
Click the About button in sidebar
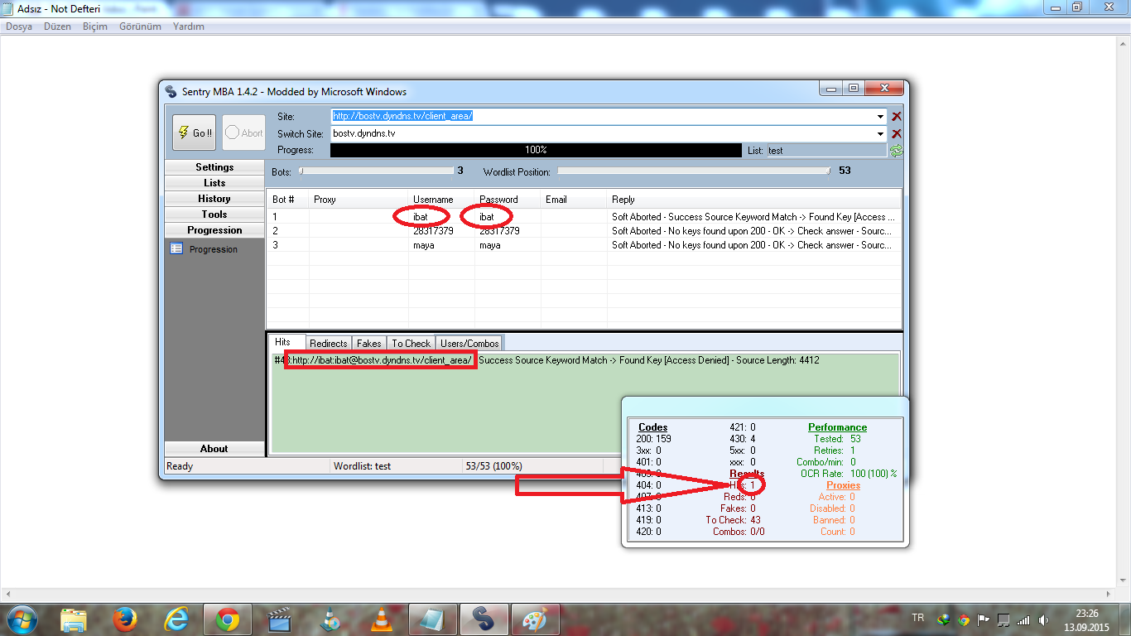[x=214, y=449]
